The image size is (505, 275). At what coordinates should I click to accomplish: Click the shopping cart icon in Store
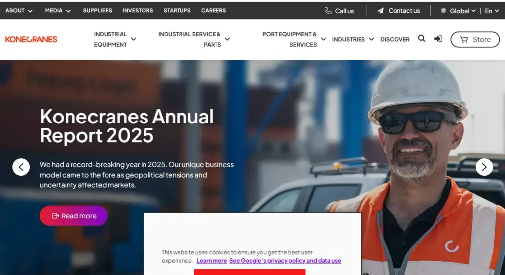(464, 39)
